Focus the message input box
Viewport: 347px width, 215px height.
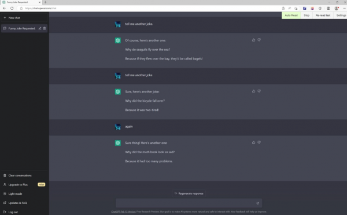[189, 203]
